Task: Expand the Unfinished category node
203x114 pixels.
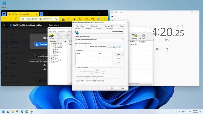Action: coord(50,56)
